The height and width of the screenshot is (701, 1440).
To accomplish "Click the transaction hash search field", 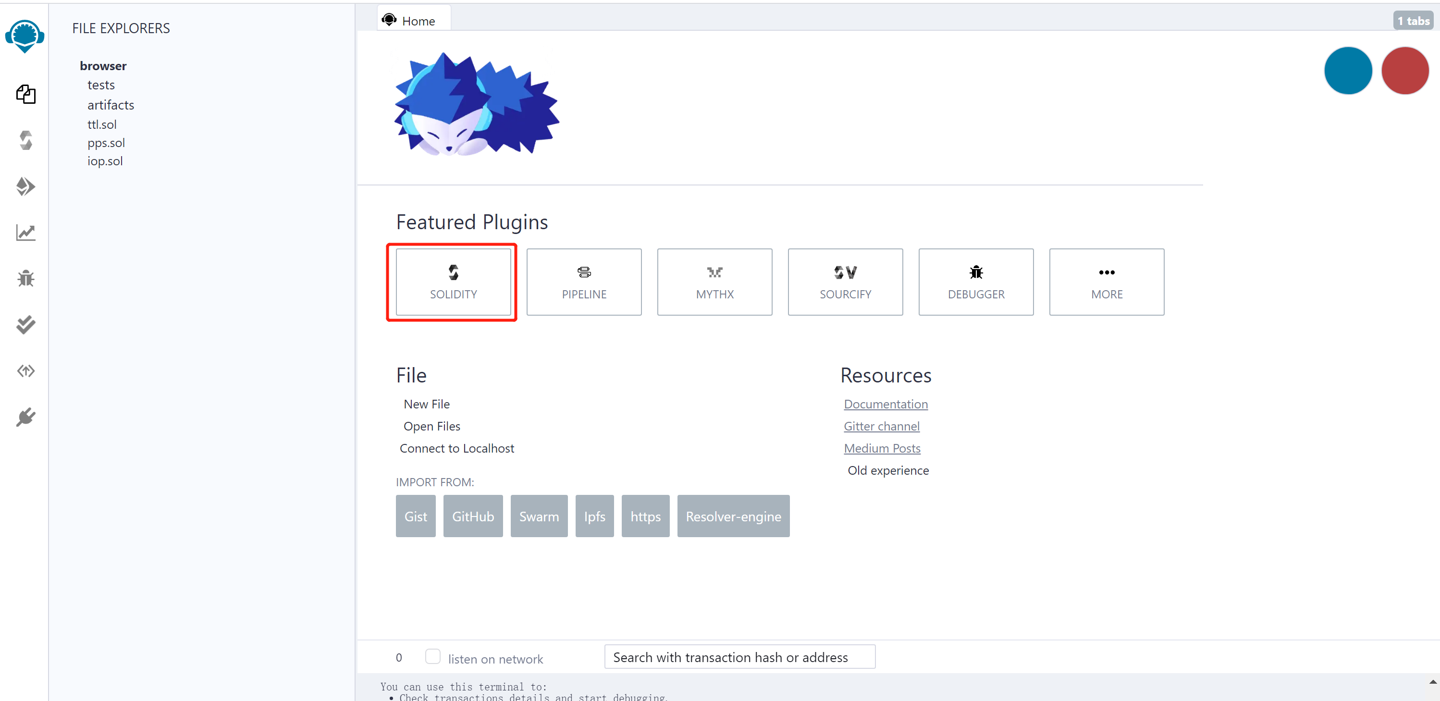I will tap(739, 657).
